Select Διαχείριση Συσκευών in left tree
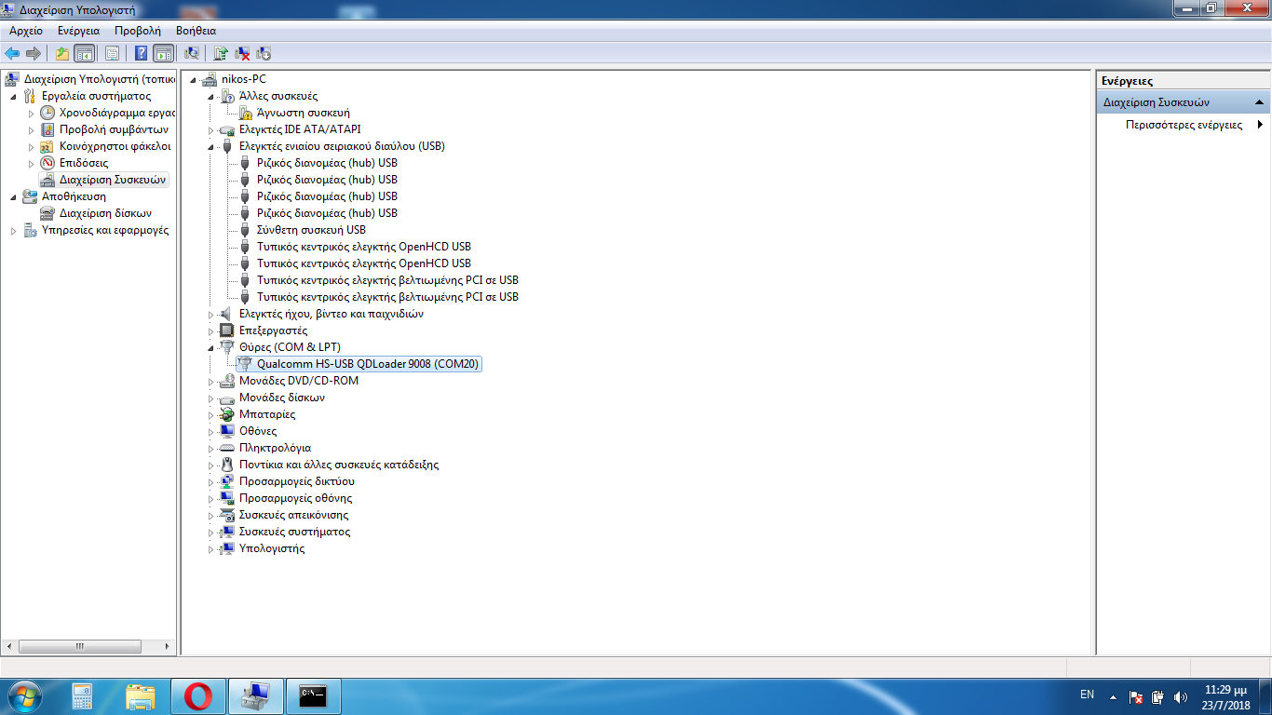 [112, 180]
